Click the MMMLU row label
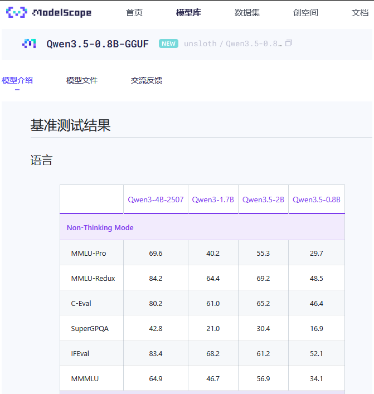This screenshot has height=394, width=374. [85, 378]
